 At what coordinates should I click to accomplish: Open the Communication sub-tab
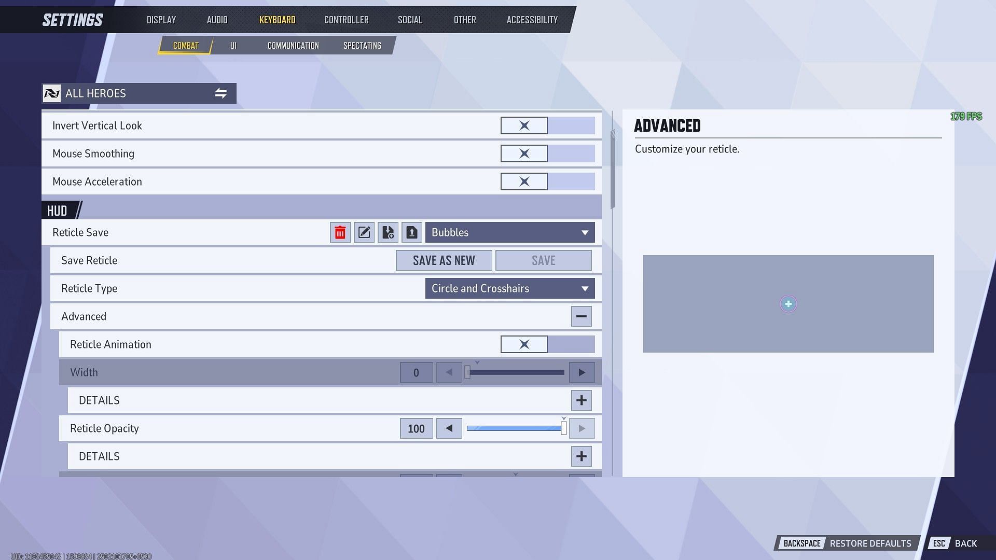tap(293, 46)
